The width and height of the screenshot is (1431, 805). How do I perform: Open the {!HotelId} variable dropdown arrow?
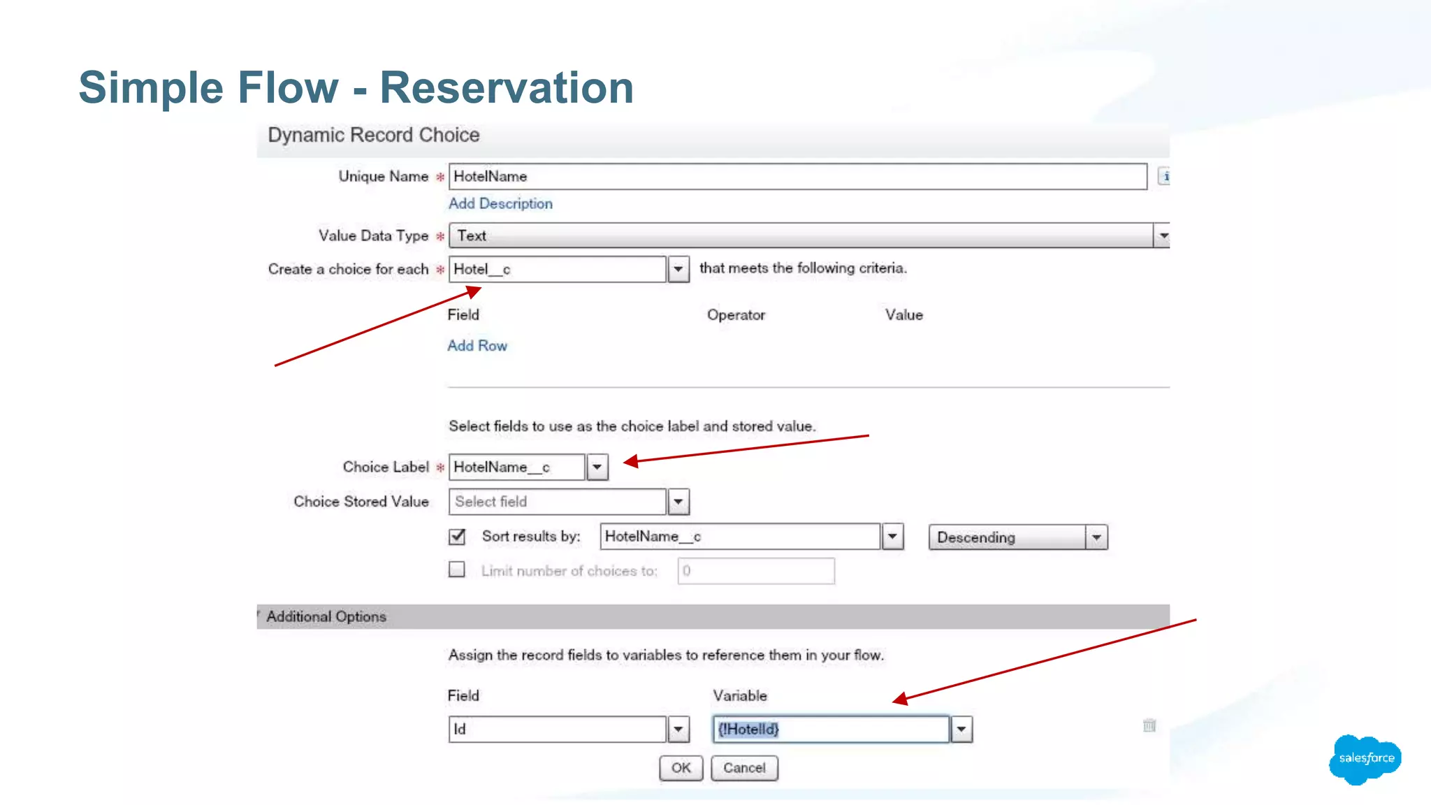[x=962, y=730]
